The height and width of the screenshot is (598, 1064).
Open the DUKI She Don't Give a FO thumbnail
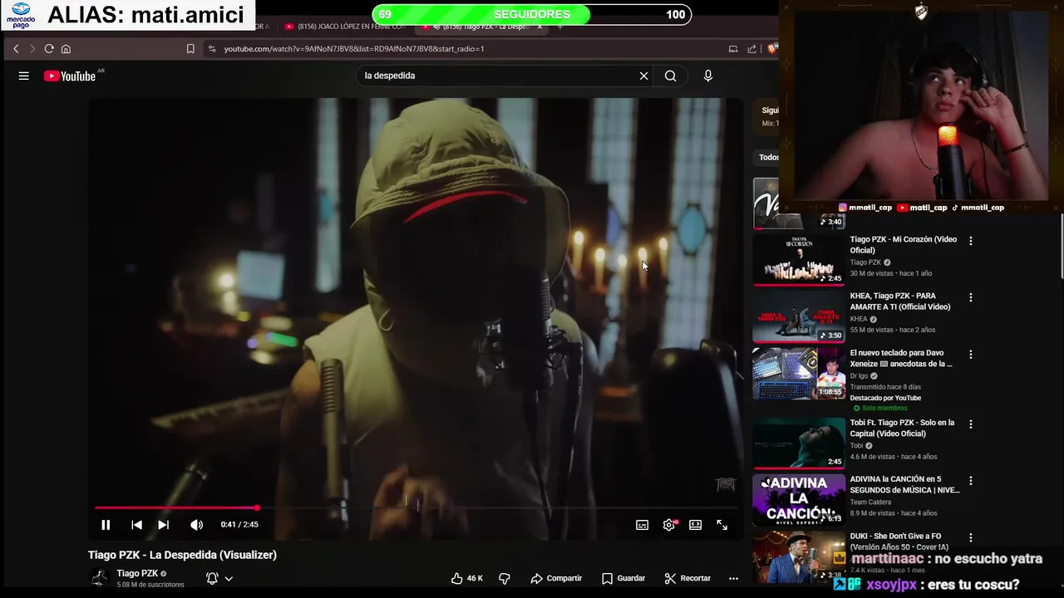[799, 556]
